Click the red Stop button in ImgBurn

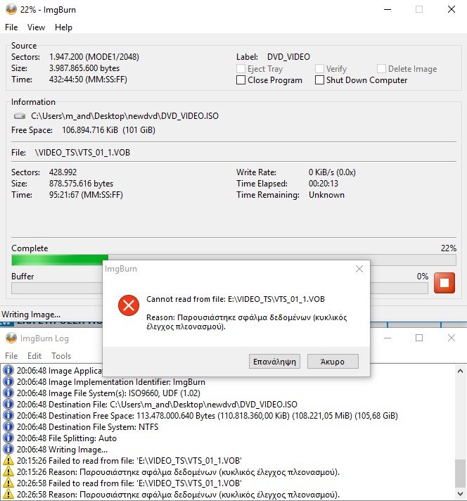[x=444, y=283]
